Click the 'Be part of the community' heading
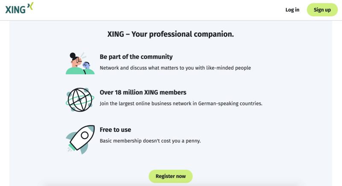This screenshot has width=342, height=186. pyautogui.click(x=136, y=57)
